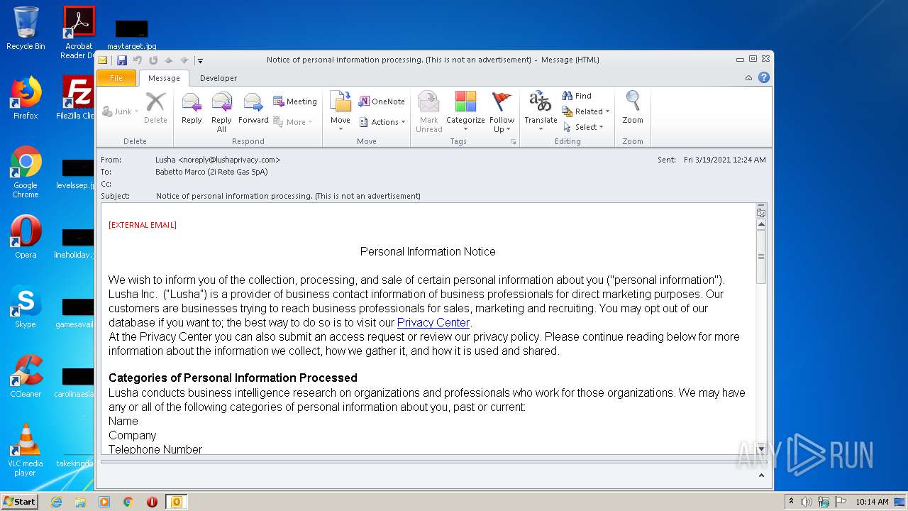Follow the Privacy Center link
Image resolution: width=908 pixels, height=511 pixels.
(x=433, y=322)
